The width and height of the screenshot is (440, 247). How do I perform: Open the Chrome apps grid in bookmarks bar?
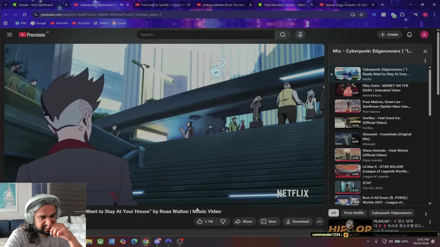click(x=5, y=23)
